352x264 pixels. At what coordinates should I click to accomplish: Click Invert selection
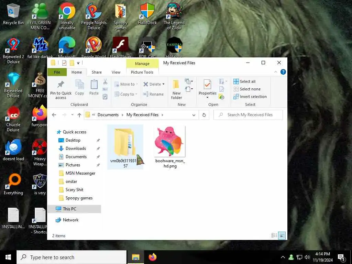click(x=250, y=97)
